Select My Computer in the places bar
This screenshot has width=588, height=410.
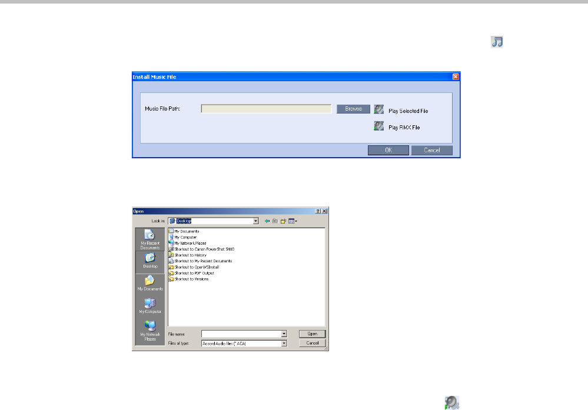[150, 306]
